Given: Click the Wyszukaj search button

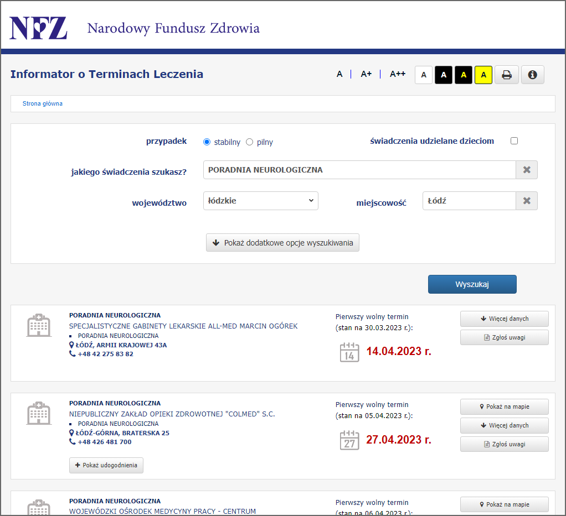Looking at the screenshot, I should (x=472, y=284).
